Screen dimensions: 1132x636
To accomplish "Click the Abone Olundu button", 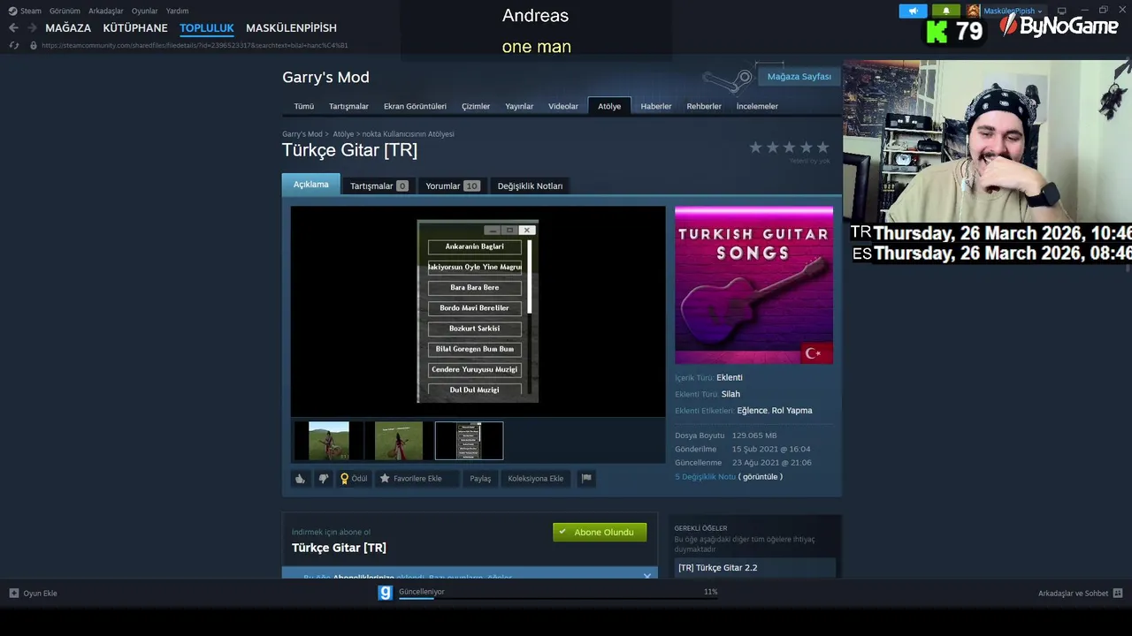I will [600, 532].
